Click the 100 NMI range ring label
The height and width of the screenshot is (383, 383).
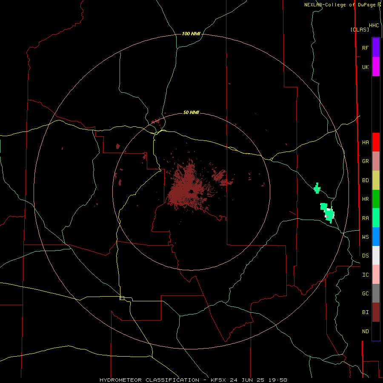click(x=191, y=34)
